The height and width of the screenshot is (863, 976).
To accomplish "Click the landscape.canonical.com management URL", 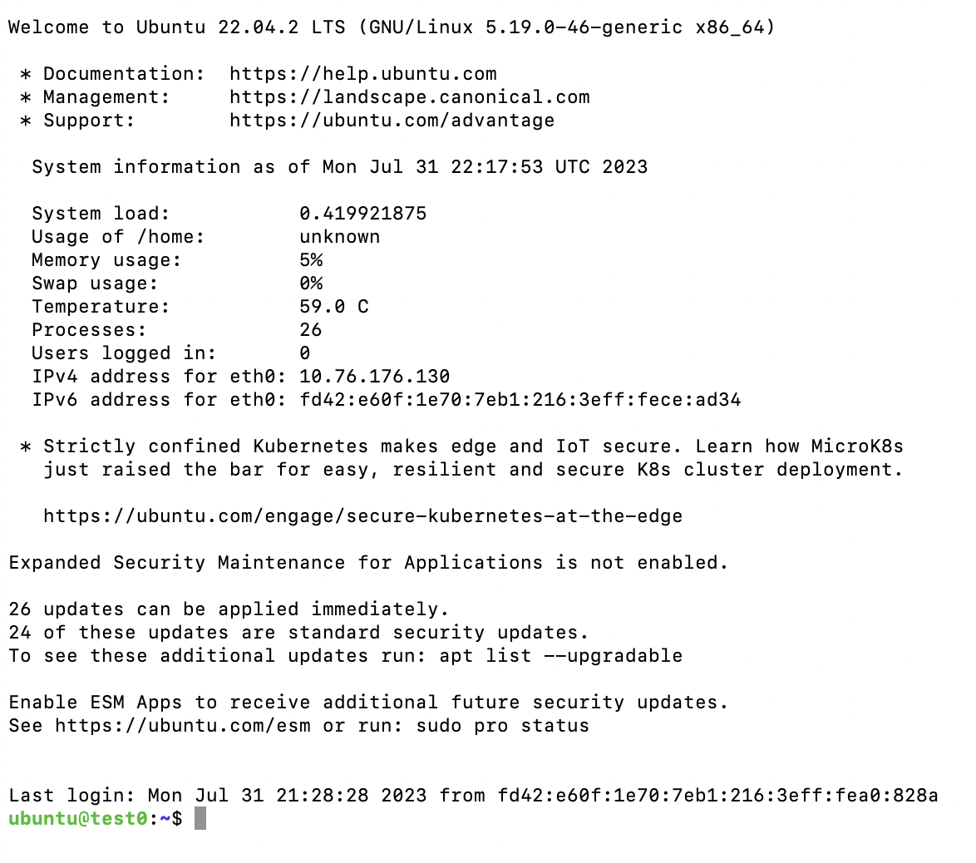I will (410, 97).
